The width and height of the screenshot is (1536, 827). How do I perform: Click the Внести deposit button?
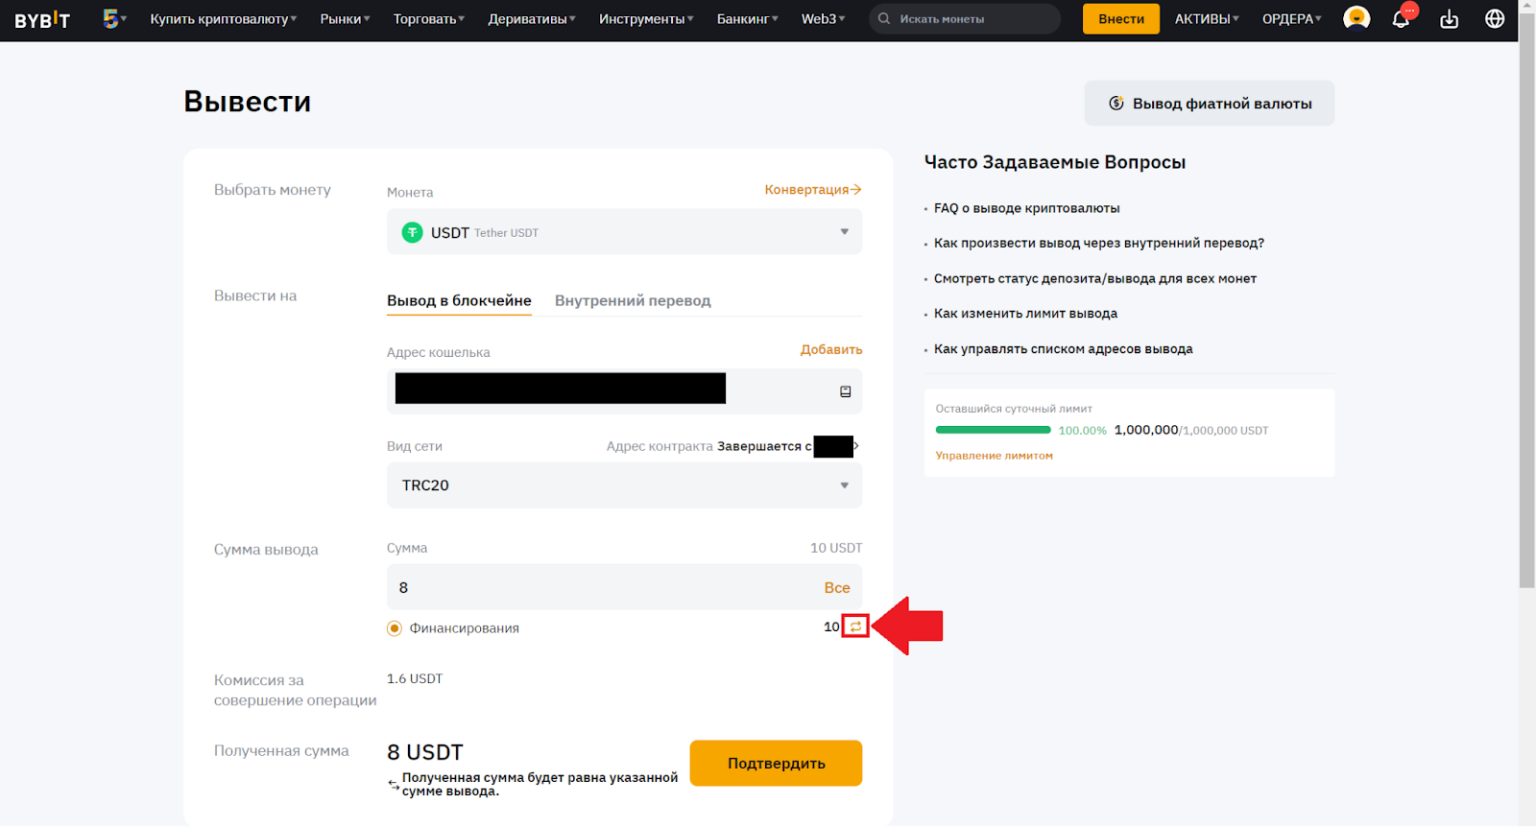[x=1121, y=18]
